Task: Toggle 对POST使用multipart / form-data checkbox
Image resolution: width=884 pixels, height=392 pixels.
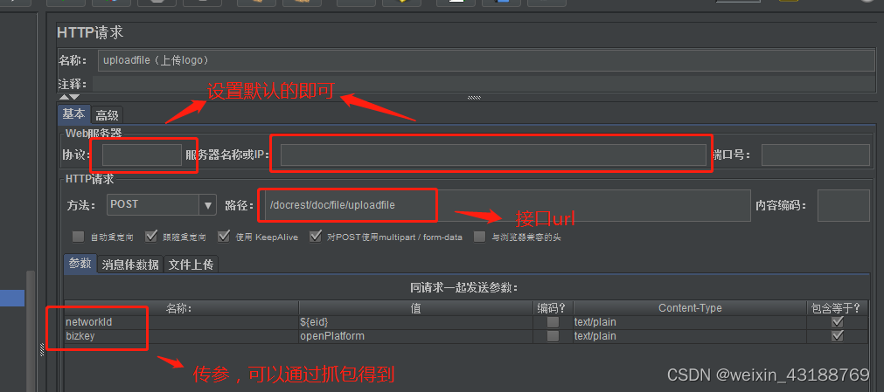Action: tap(315, 237)
